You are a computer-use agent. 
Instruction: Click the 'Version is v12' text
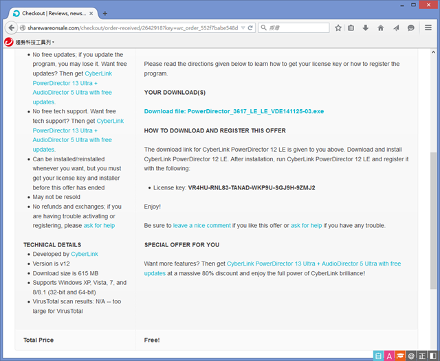click(x=51, y=264)
